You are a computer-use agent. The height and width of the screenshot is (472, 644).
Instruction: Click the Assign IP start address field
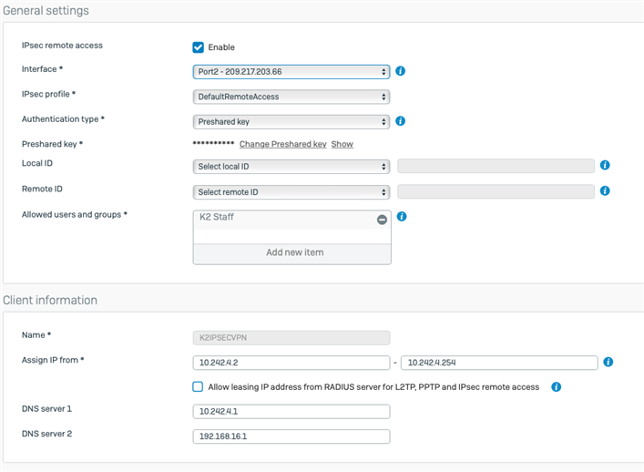[291, 363]
